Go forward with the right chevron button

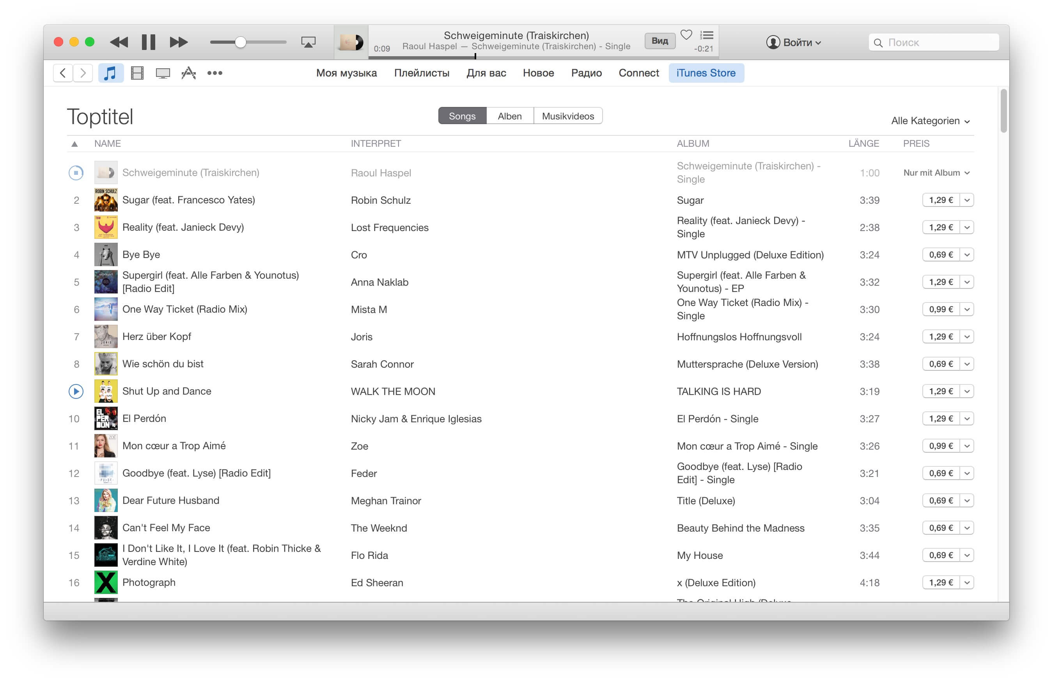point(83,73)
